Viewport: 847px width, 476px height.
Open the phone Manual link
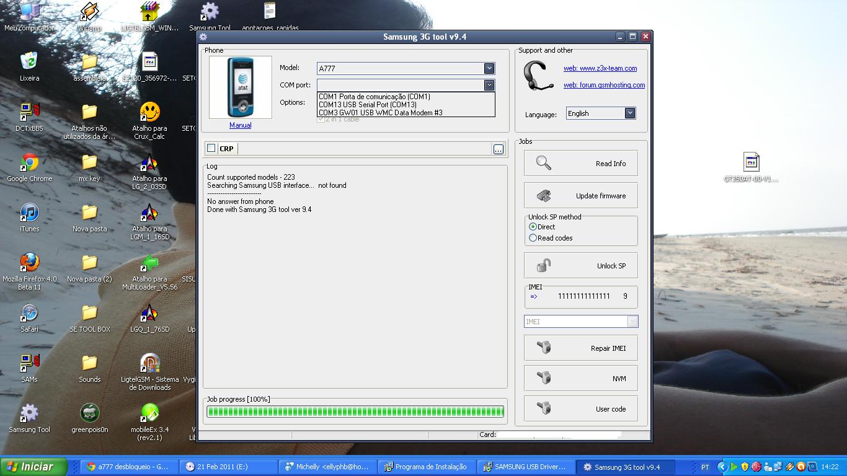(240, 125)
